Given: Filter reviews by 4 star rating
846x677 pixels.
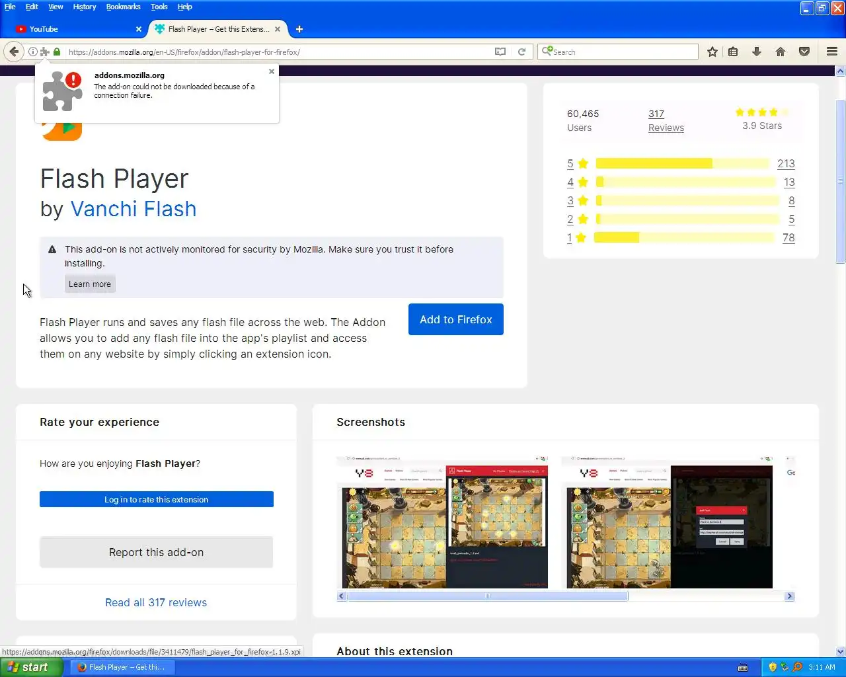Looking at the screenshot, I should [578, 182].
